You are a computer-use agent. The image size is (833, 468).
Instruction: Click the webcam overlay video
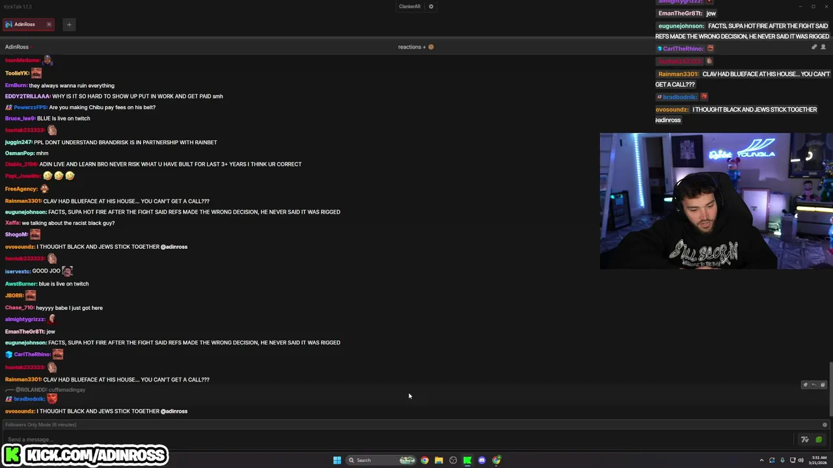716,201
